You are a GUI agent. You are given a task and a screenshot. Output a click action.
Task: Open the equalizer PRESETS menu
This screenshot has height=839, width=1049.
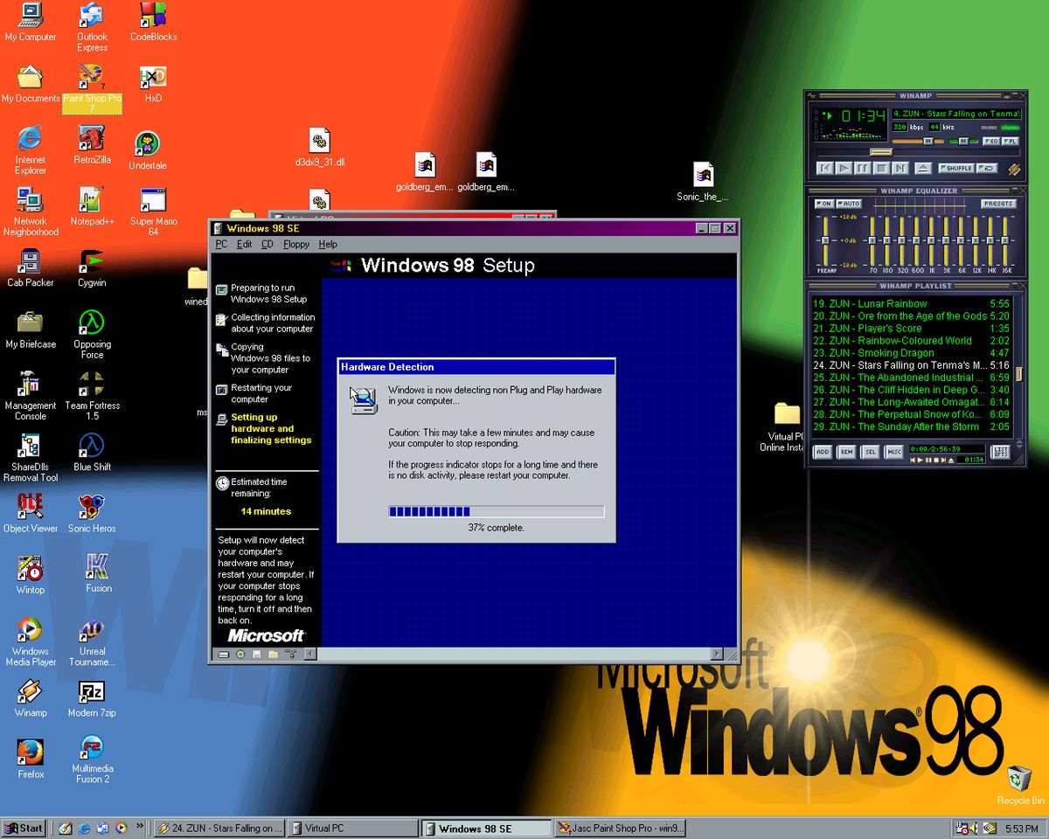[997, 204]
